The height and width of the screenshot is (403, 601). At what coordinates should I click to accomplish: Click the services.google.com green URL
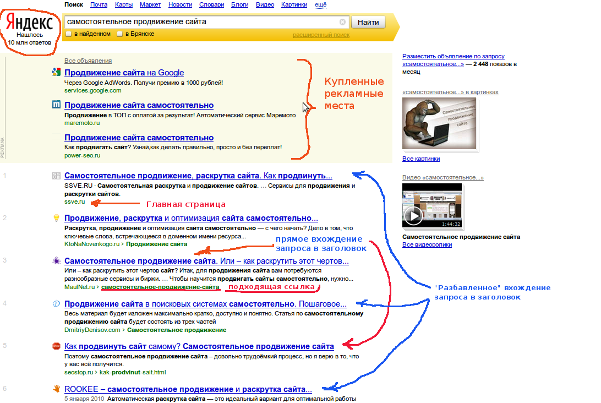point(93,90)
